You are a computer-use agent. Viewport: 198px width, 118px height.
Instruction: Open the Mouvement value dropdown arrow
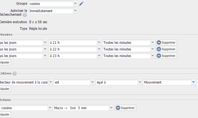193,82
